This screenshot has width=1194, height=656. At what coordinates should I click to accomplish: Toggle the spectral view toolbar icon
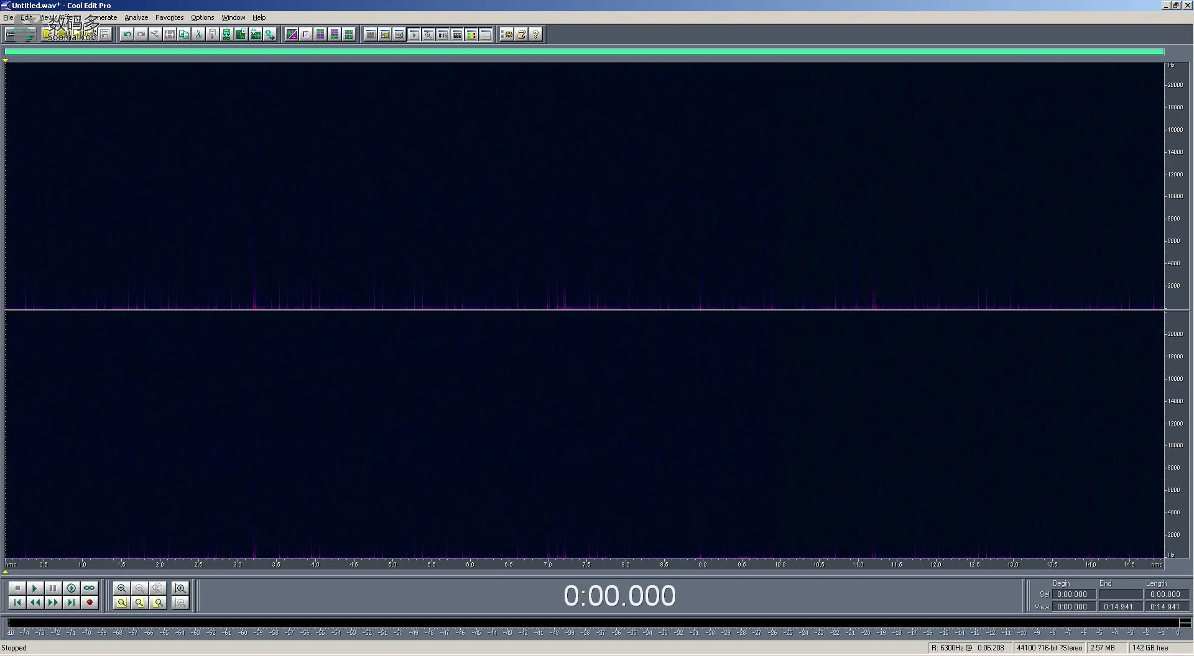tap(292, 34)
